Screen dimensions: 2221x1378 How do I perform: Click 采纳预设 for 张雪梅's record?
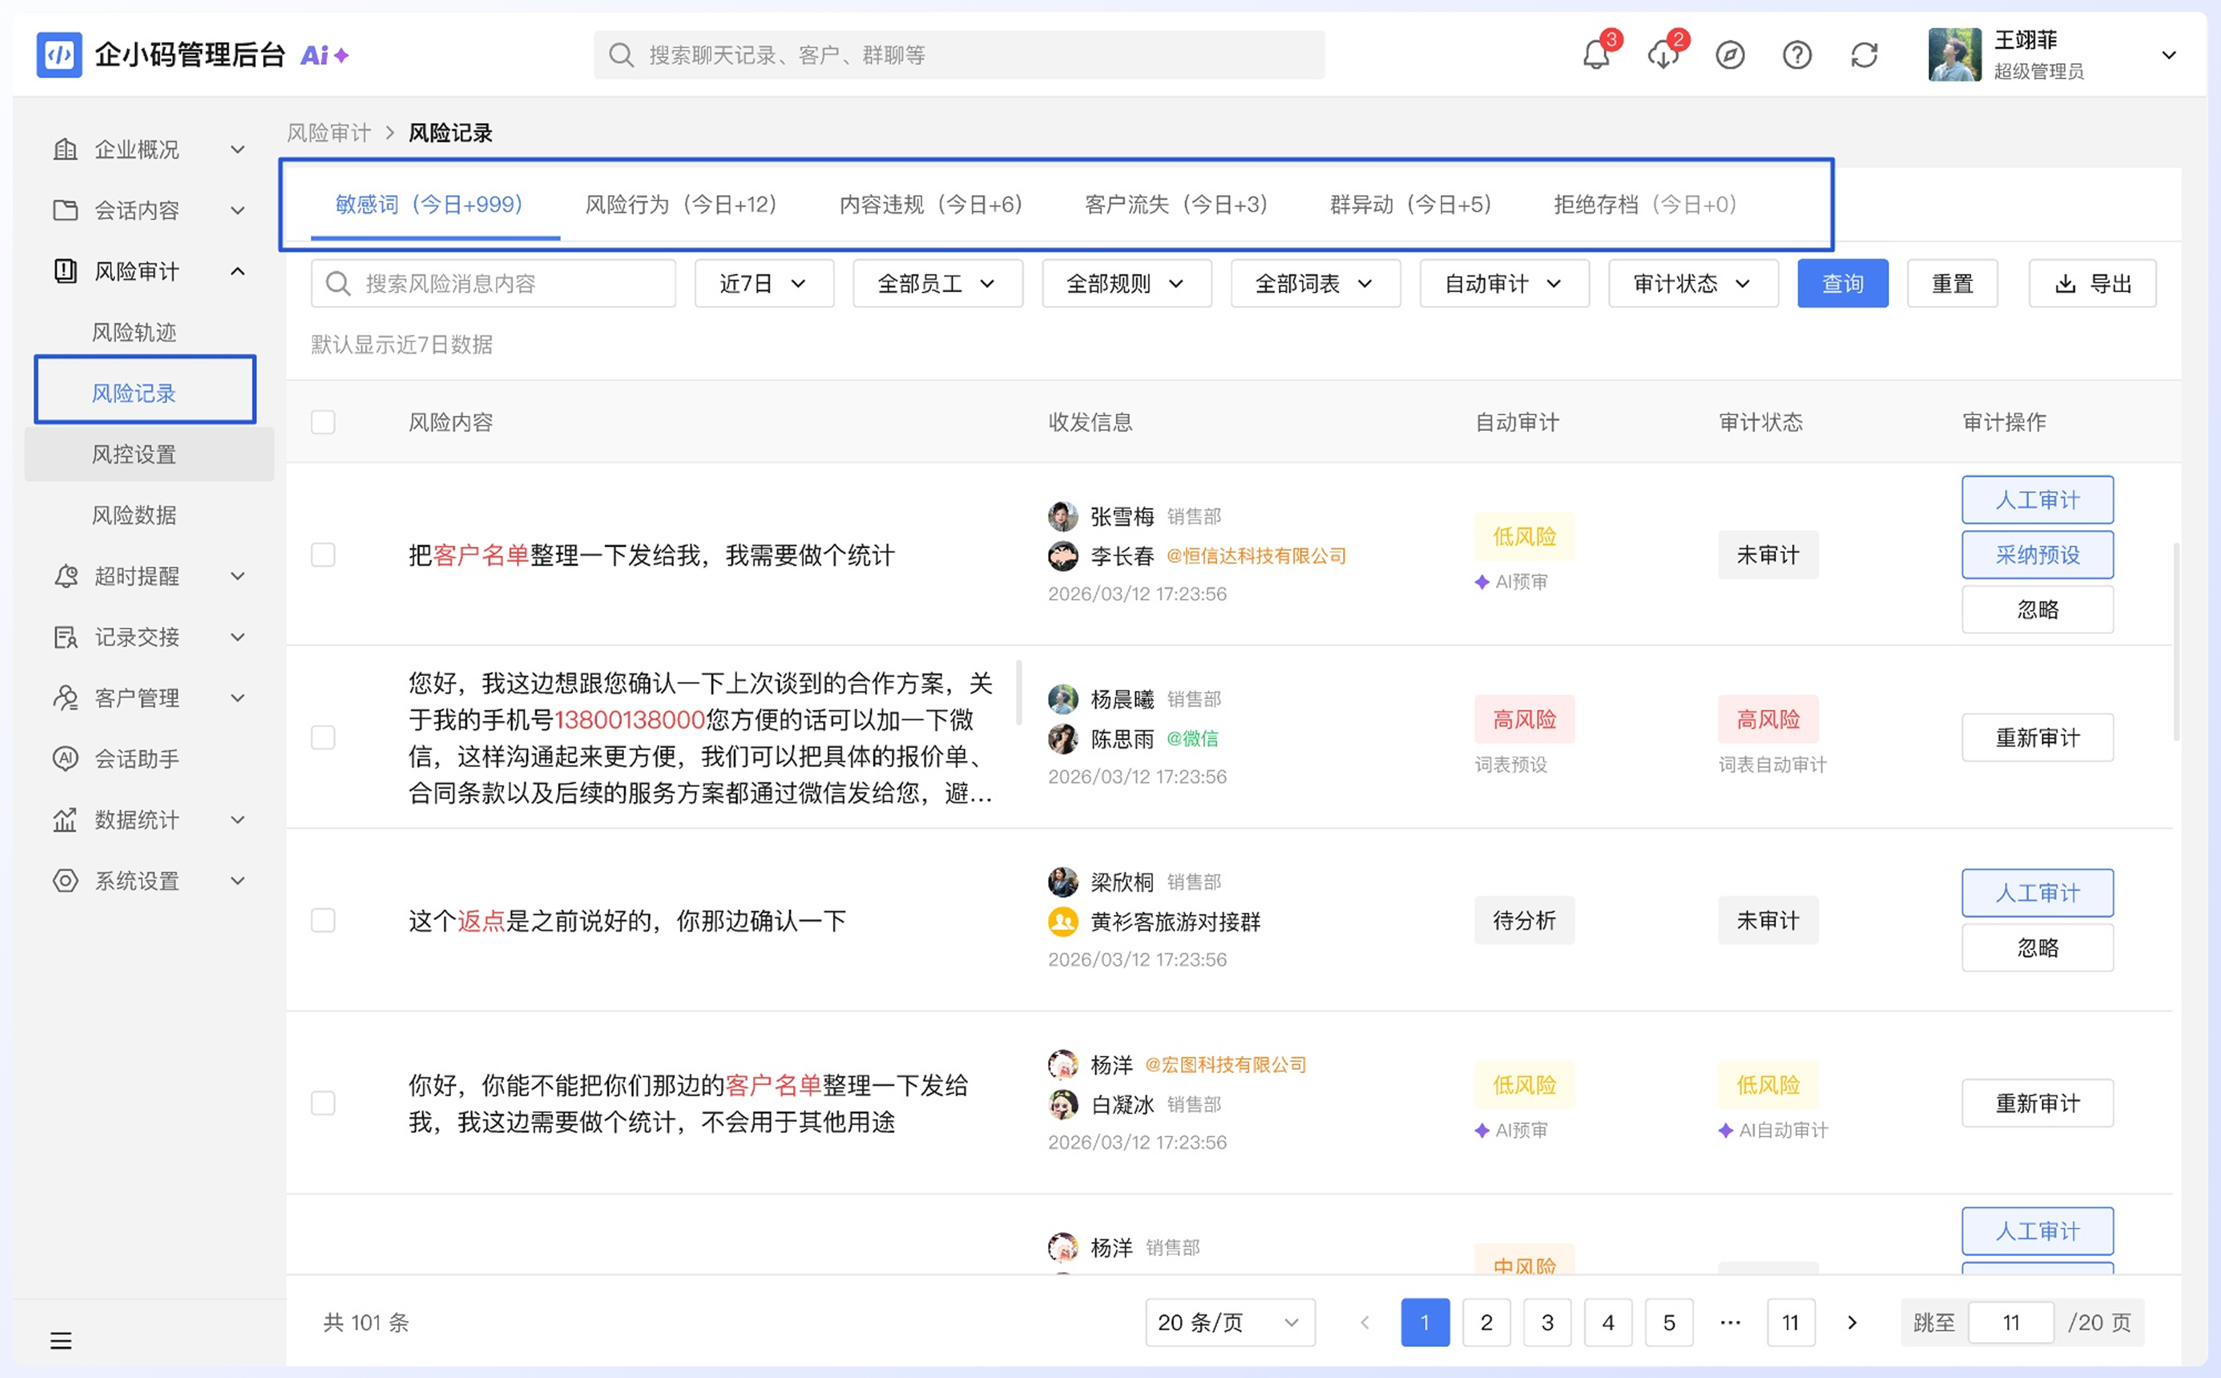point(2037,554)
